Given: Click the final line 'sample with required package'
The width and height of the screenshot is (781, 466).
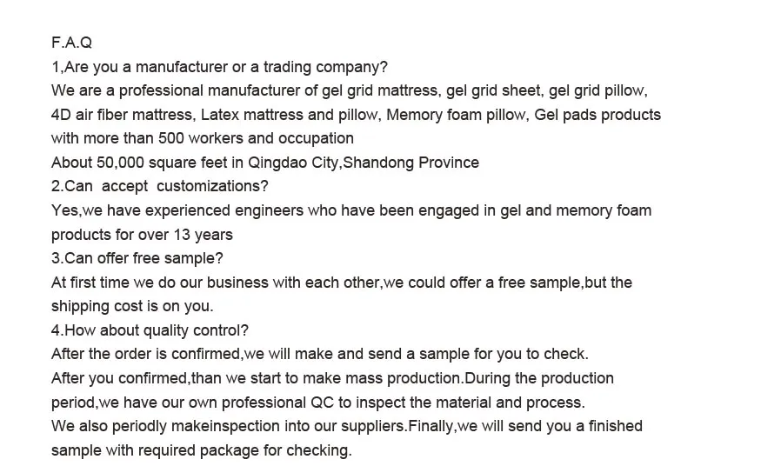Looking at the screenshot, I should (x=201, y=450).
